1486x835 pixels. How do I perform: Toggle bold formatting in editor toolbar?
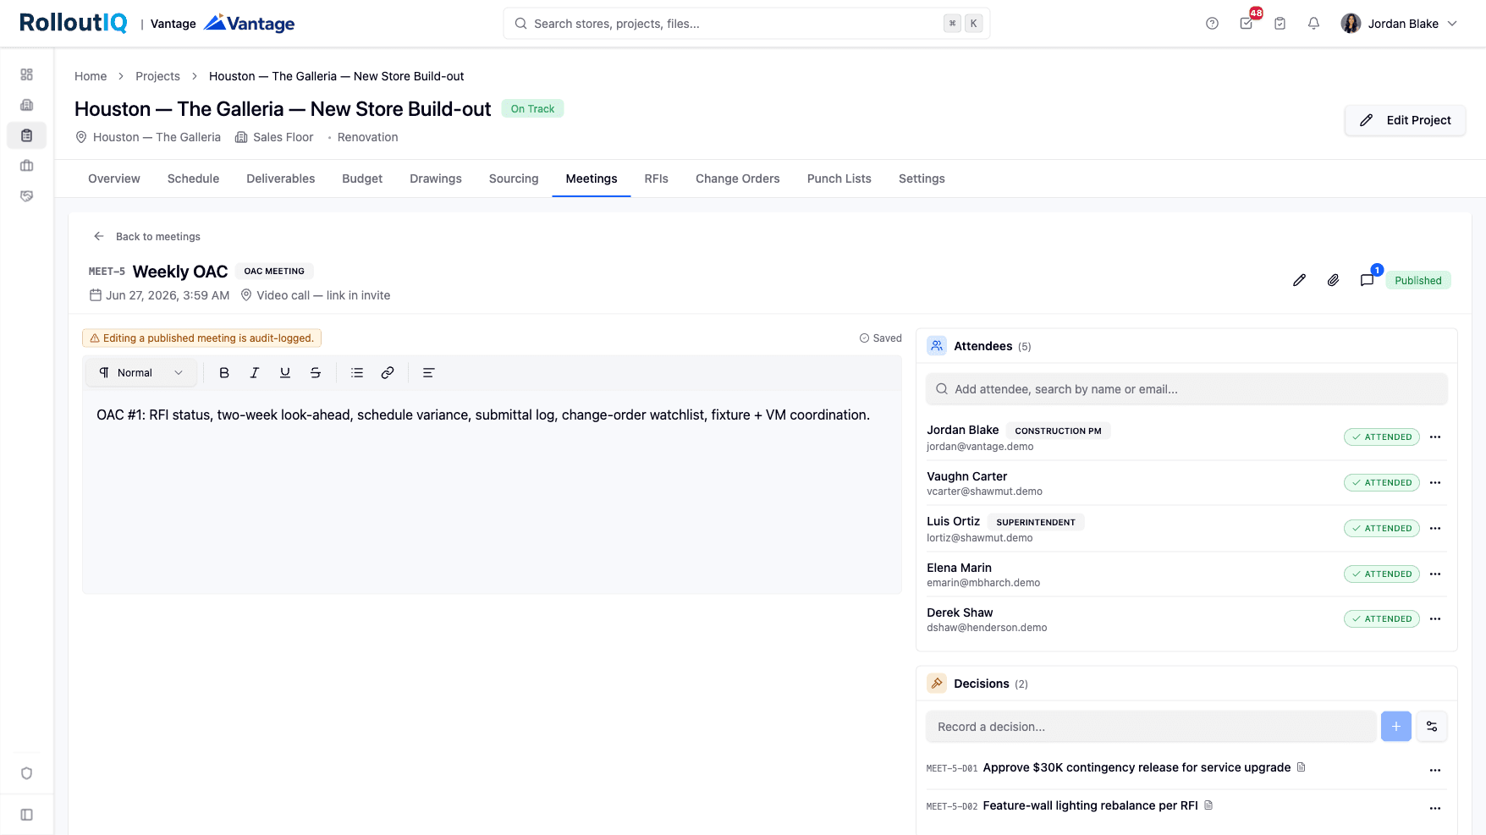click(224, 373)
